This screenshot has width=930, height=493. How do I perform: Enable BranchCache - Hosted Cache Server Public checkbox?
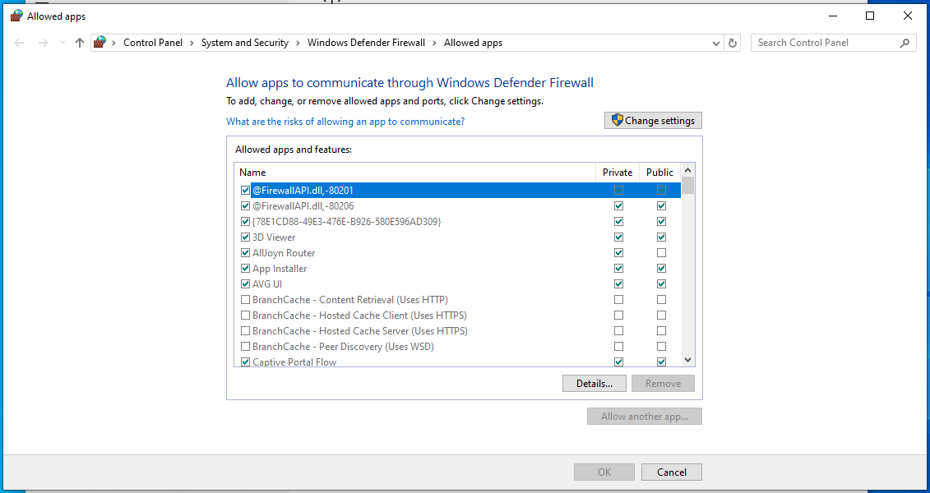pyautogui.click(x=661, y=330)
